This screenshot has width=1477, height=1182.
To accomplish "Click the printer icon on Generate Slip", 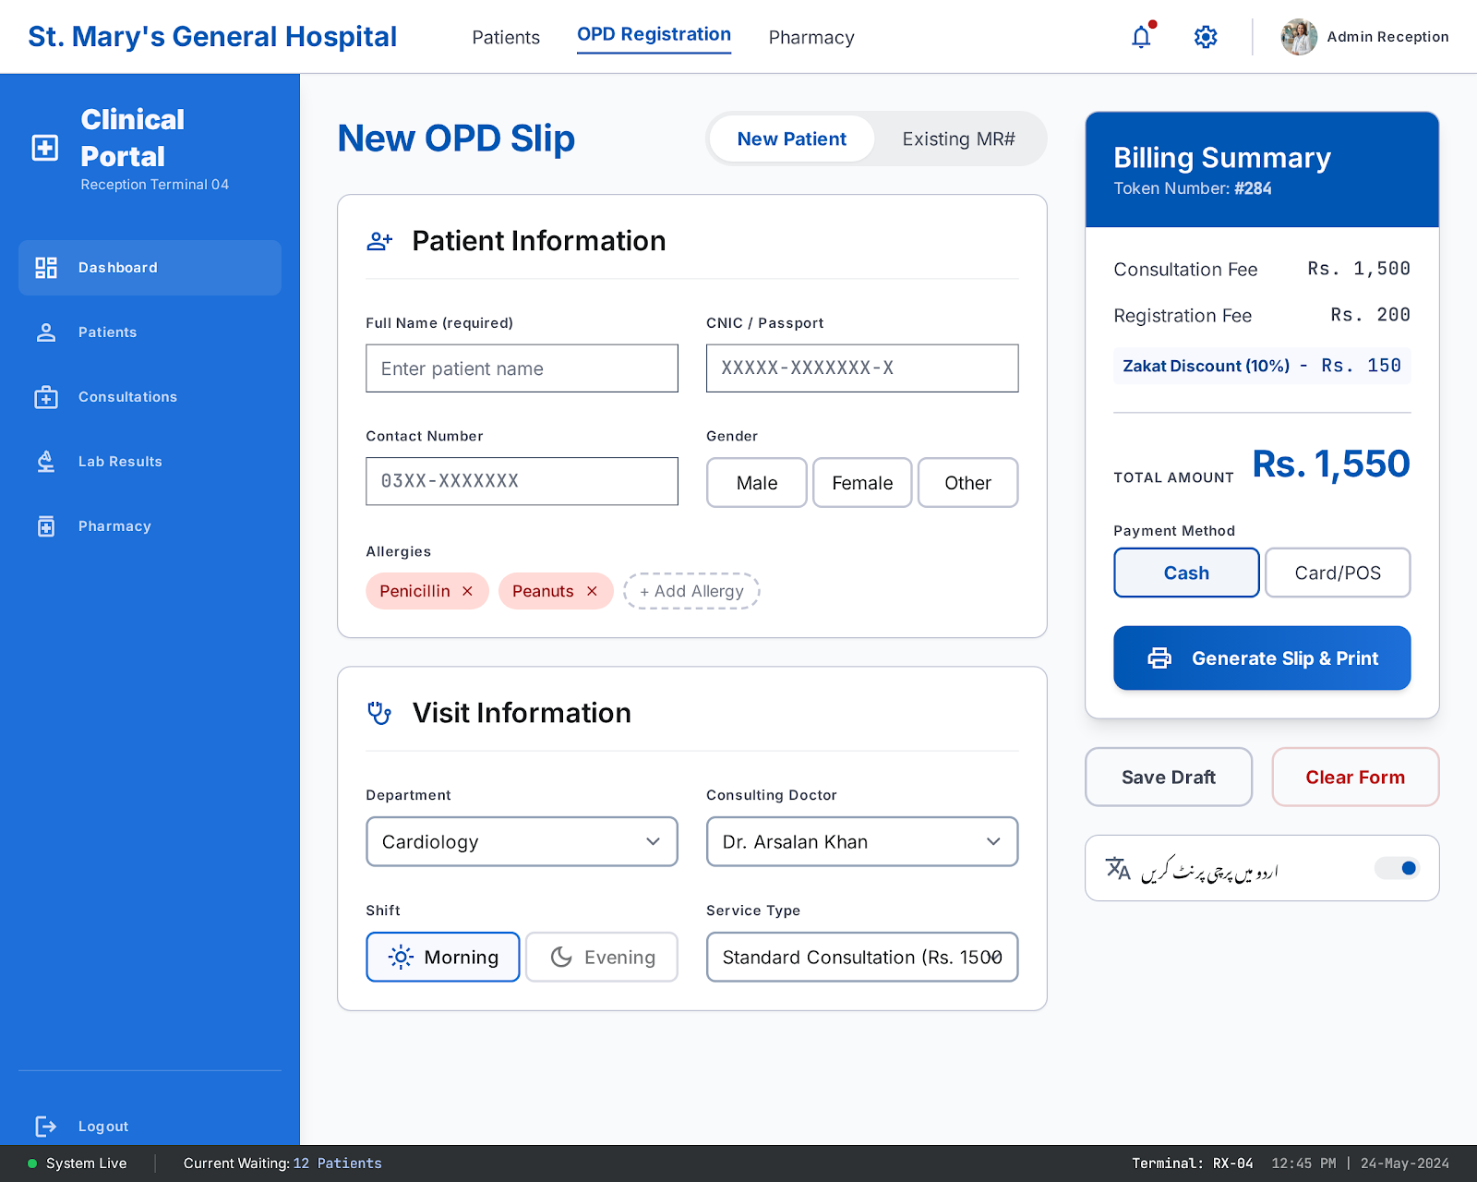I will 1159,658.
